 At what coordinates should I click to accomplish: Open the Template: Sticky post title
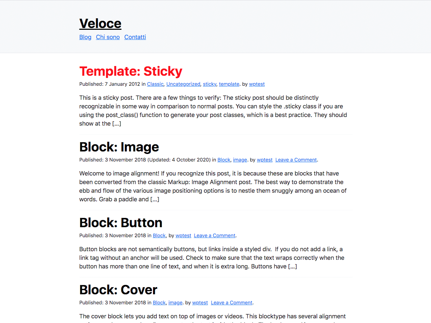click(131, 71)
